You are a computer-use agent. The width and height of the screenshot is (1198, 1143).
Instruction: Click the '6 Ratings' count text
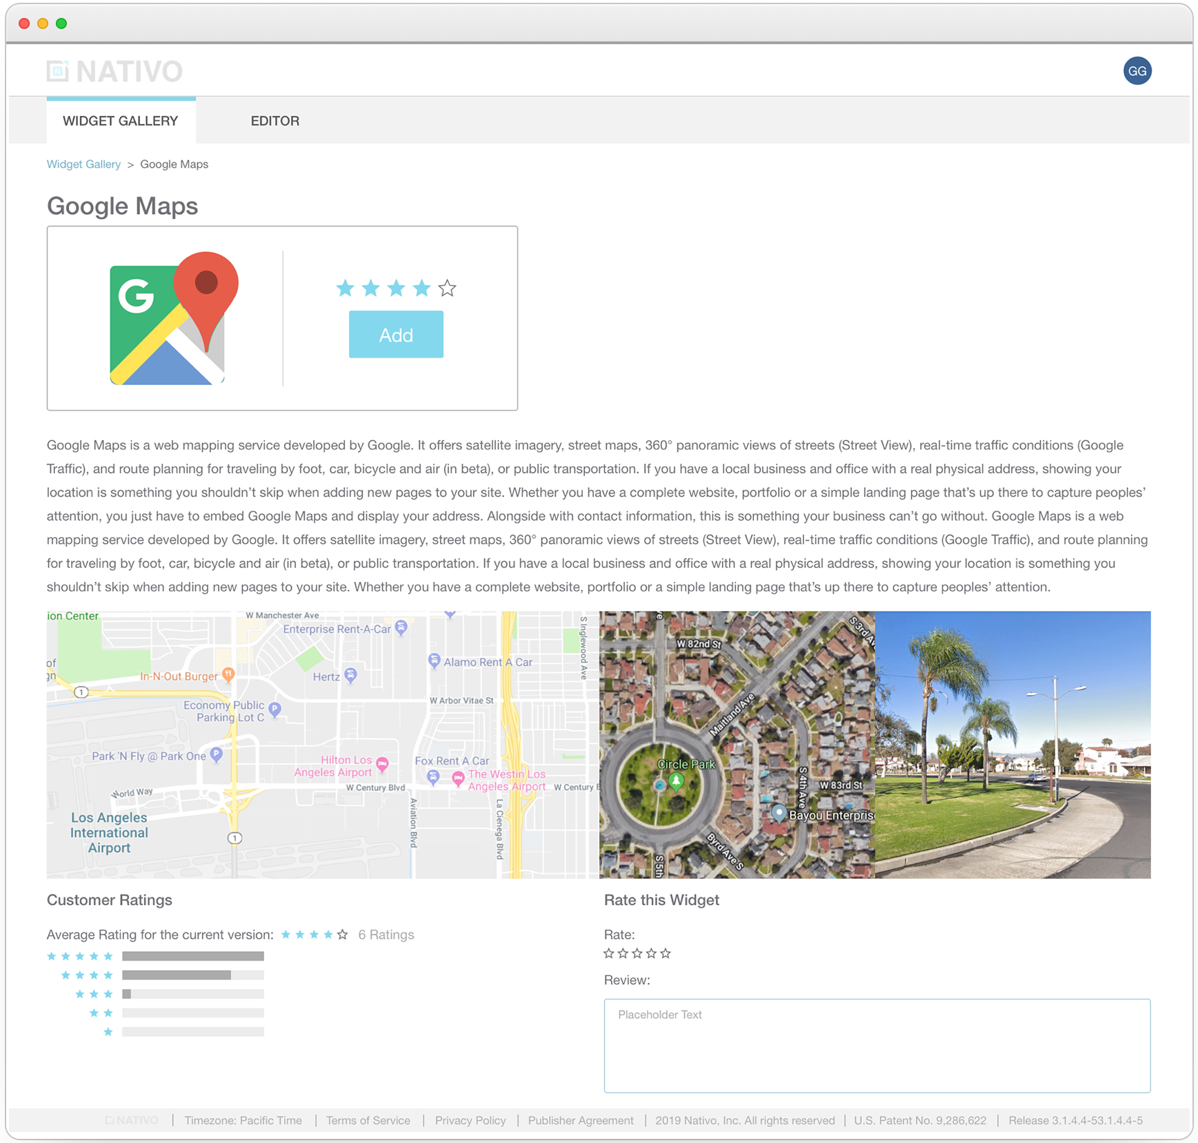pyautogui.click(x=386, y=935)
